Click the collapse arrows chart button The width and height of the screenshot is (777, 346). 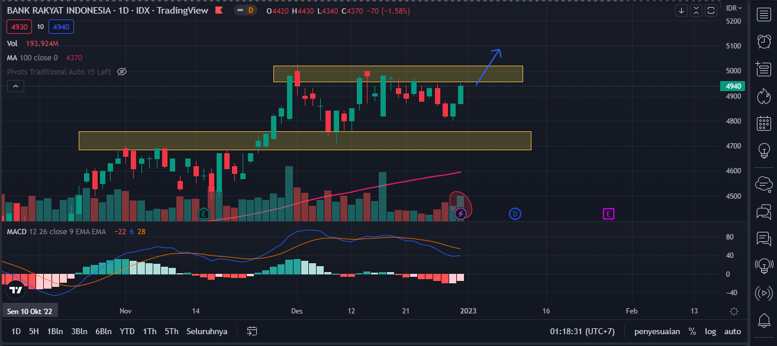(x=697, y=10)
